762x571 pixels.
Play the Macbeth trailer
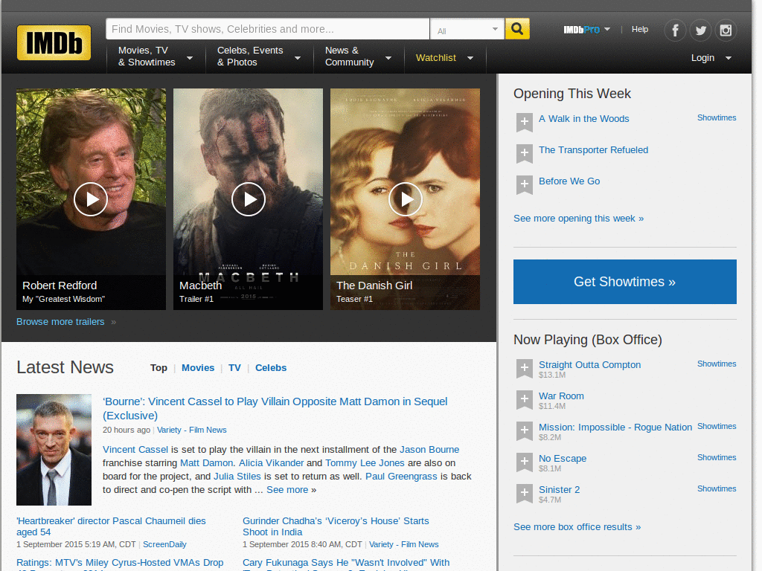pyautogui.click(x=249, y=199)
